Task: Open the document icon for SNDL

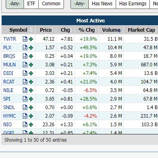Action: 25,108
